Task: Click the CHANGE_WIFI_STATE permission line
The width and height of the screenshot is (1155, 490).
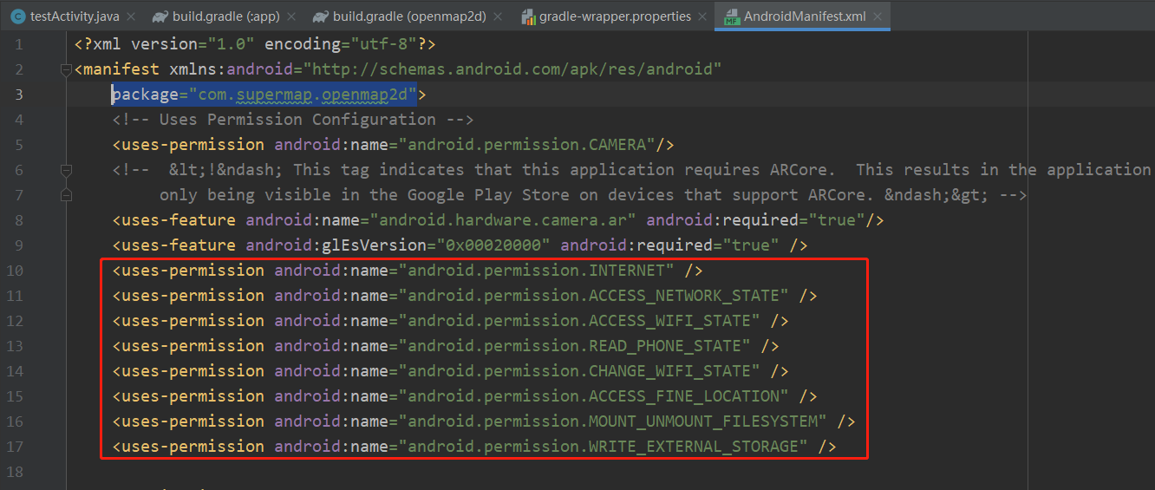Action: point(450,371)
